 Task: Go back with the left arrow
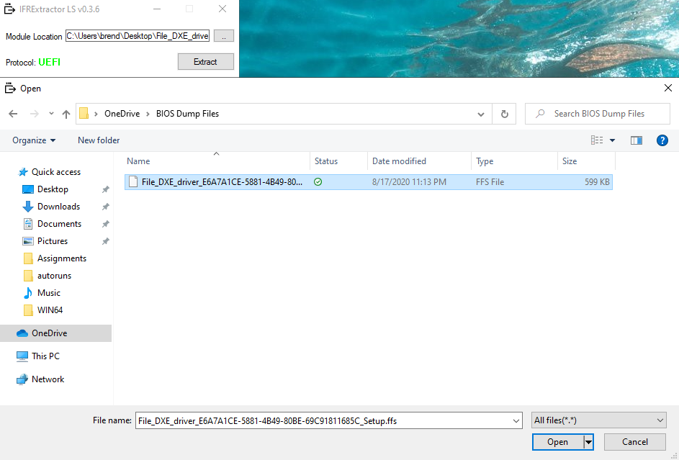pyautogui.click(x=13, y=114)
